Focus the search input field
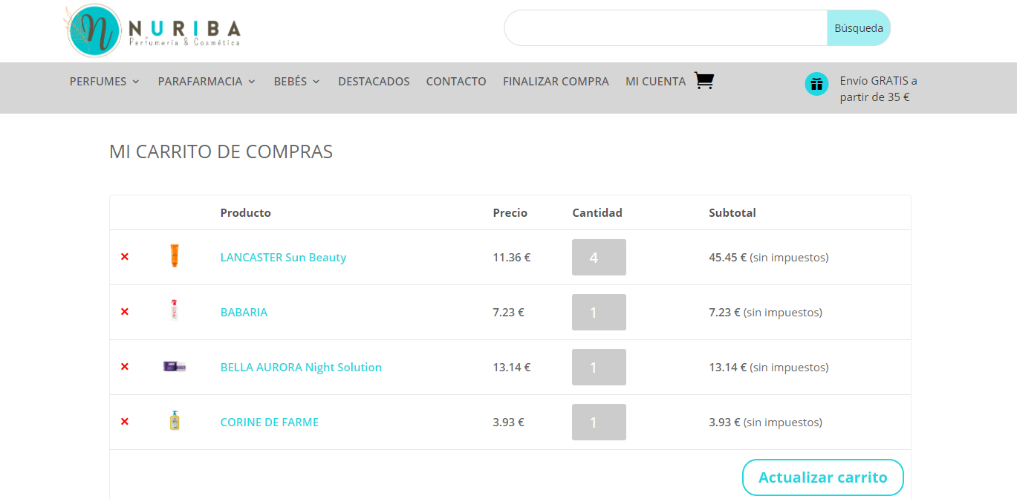 (666, 28)
